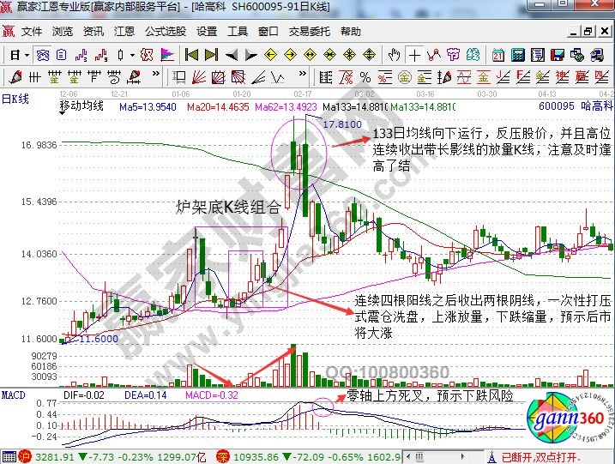This screenshot has width=615, height=464.
Task: Click the 移动均线 indicator label
Action: click(81, 106)
